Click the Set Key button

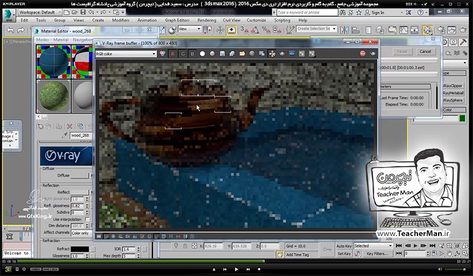[x=344, y=254]
